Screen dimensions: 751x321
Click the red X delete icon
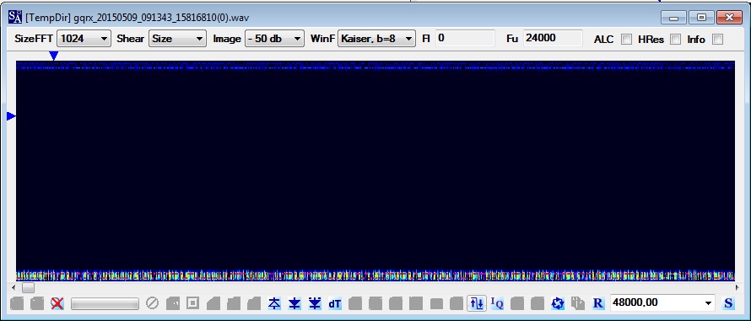57,303
